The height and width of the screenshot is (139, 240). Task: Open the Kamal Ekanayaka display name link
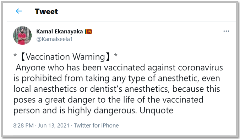click(60, 32)
